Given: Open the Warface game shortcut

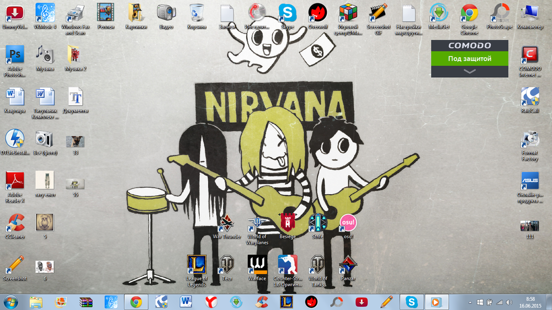Looking at the screenshot, I should (257, 268).
